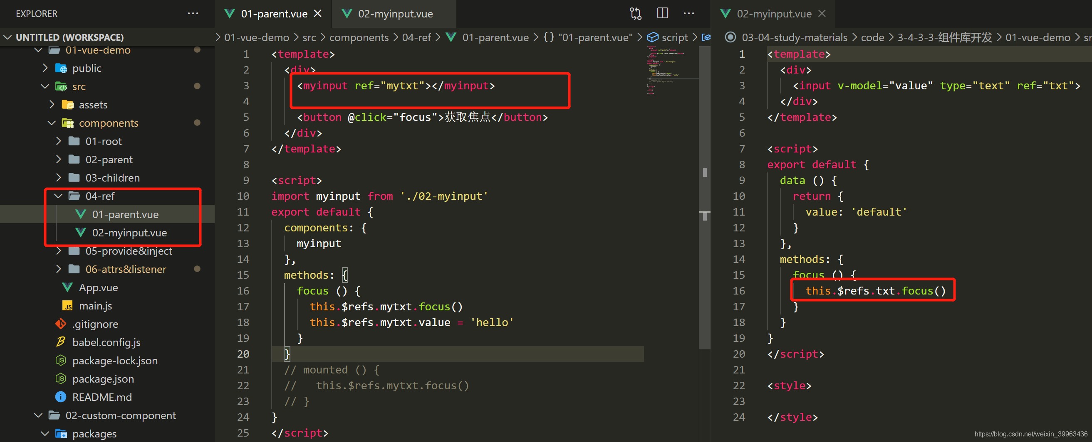Expand the 03-children folder
This screenshot has height=442, width=1092.
click(x=59, y=177)
